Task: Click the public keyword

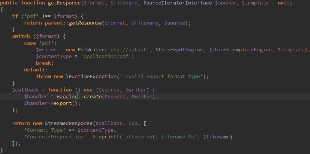Action: click(x=9, y=3)
